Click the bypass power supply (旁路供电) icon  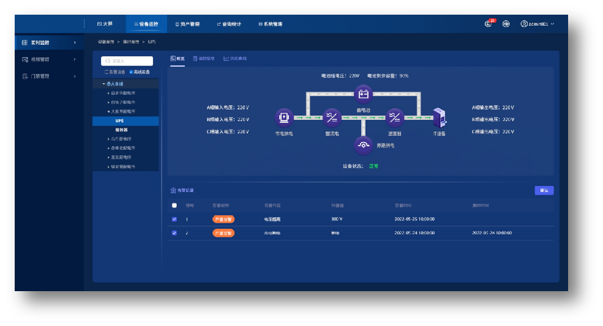364,144
